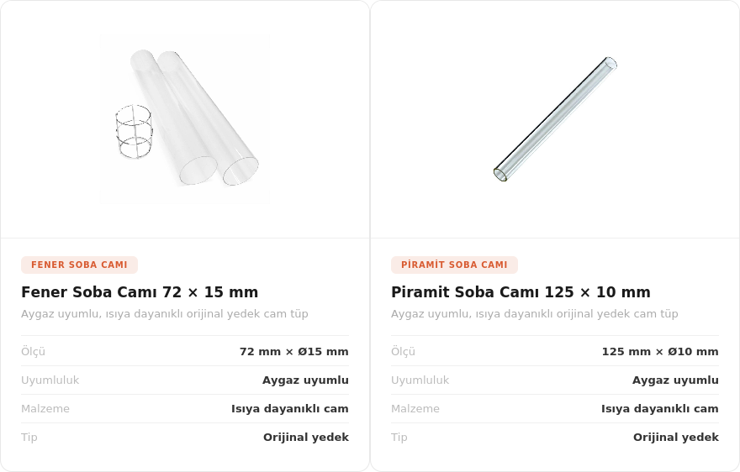Click Orijinal yedek value in Fener card
The width and height of the screenshot is (740, 472).
pyautogui.click(x=306, y=438)
